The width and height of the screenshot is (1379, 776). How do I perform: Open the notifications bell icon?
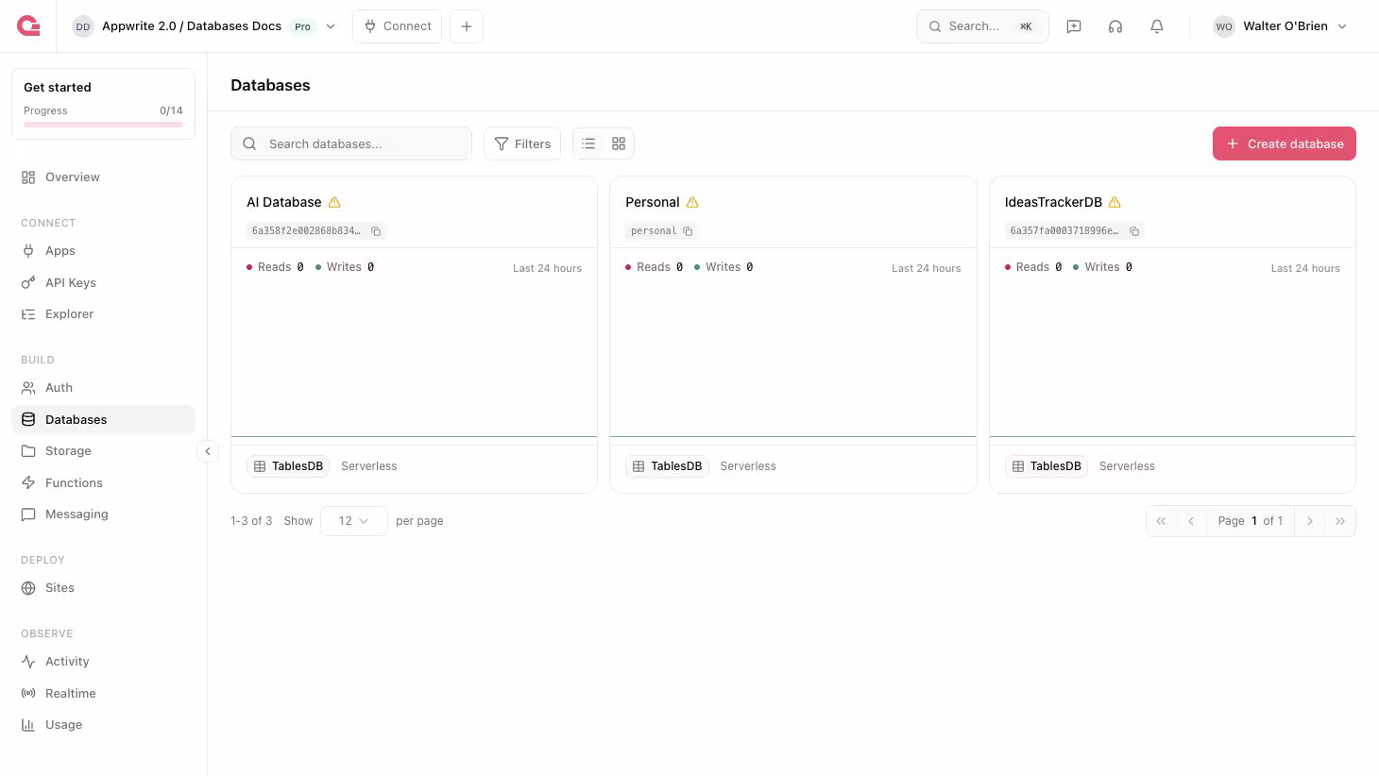(1157, 26)
